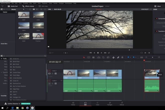
Task: Click the play forward button
Action: pos(101,53)
